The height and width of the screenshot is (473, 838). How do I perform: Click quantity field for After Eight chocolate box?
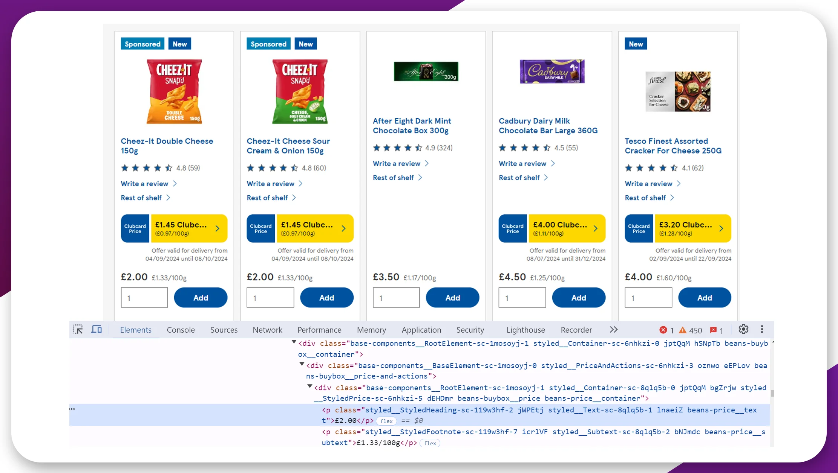click(x=396, y=298)
